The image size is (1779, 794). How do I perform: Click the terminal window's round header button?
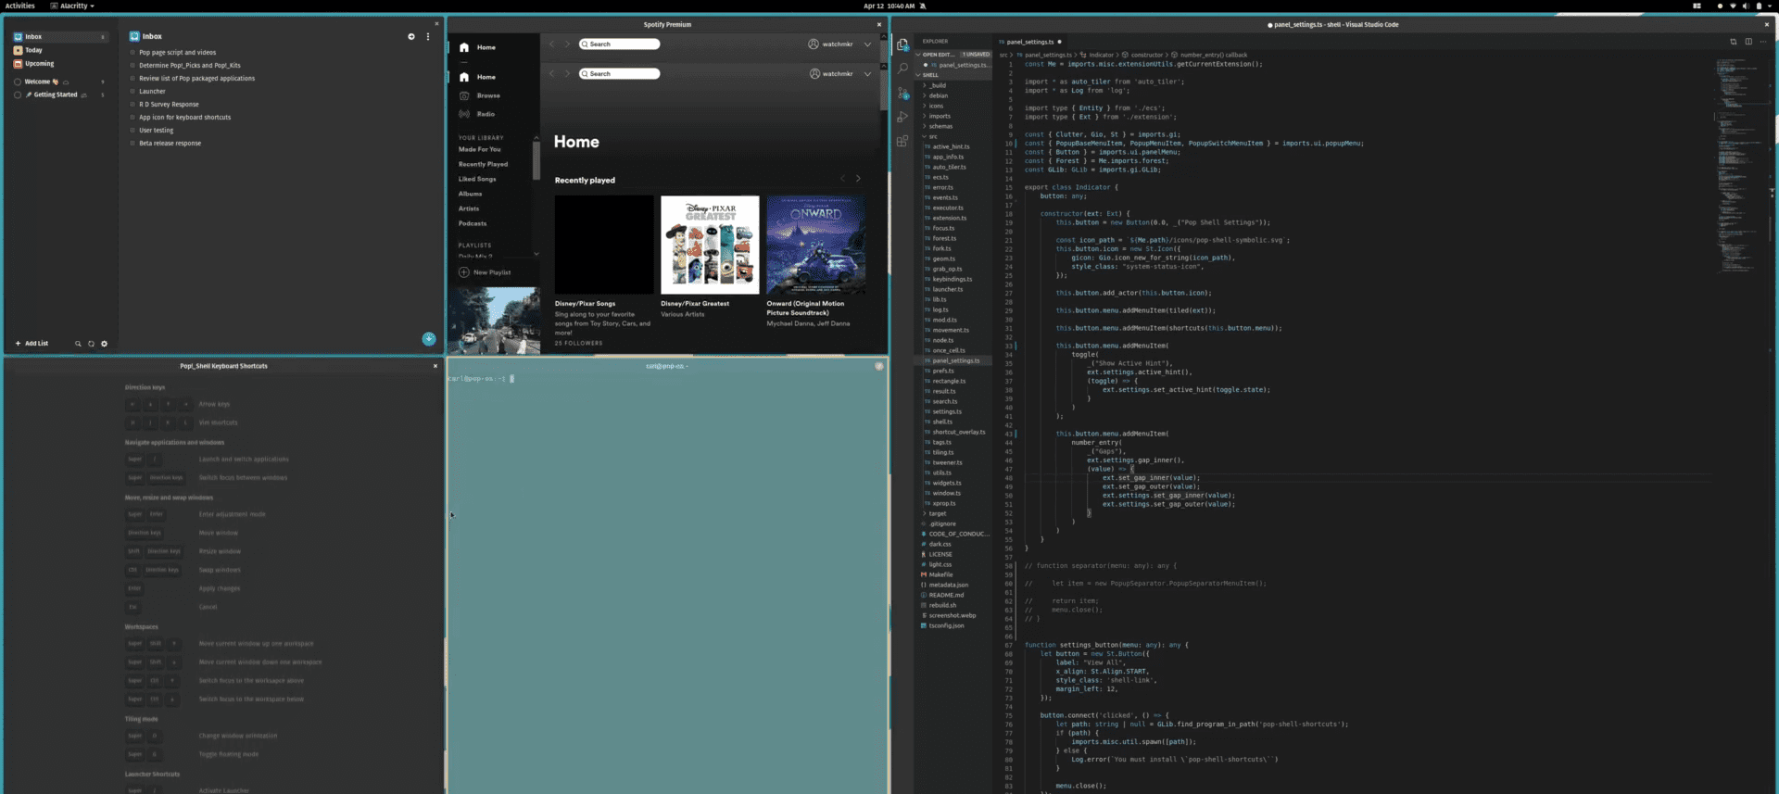tap(879, 366)
